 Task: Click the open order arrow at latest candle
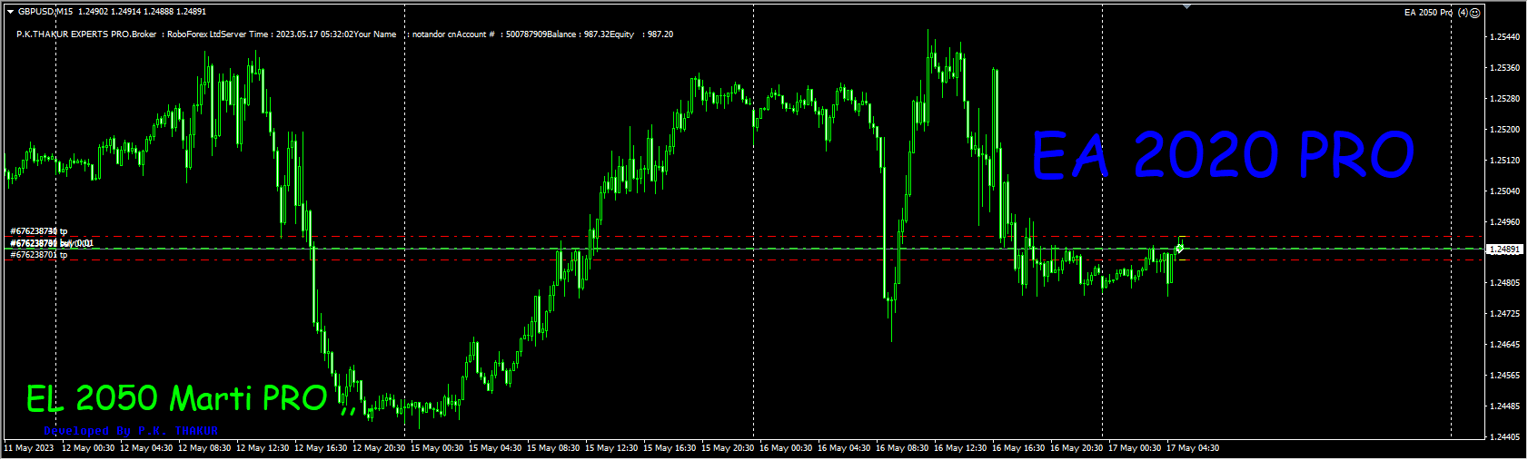(x=1179, y=248)
